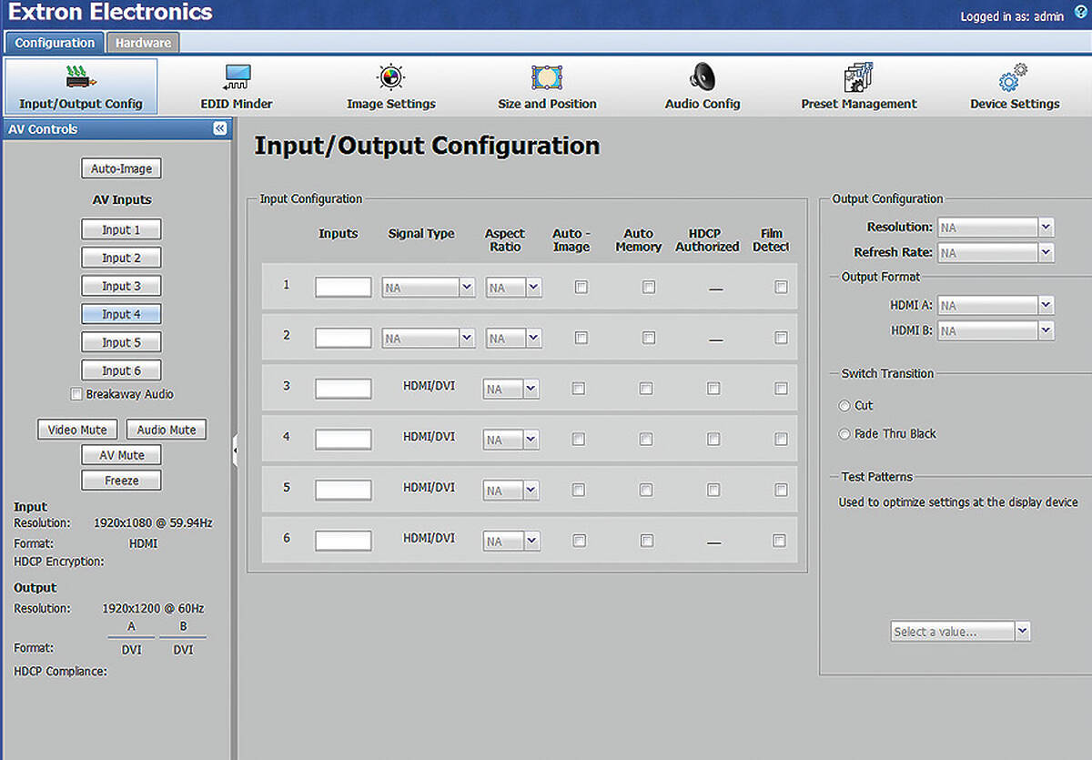This screenshot has height=760, width=1092.
Task: Open the Test Patterns 'Select a value' dropdown
Action: 960,632
